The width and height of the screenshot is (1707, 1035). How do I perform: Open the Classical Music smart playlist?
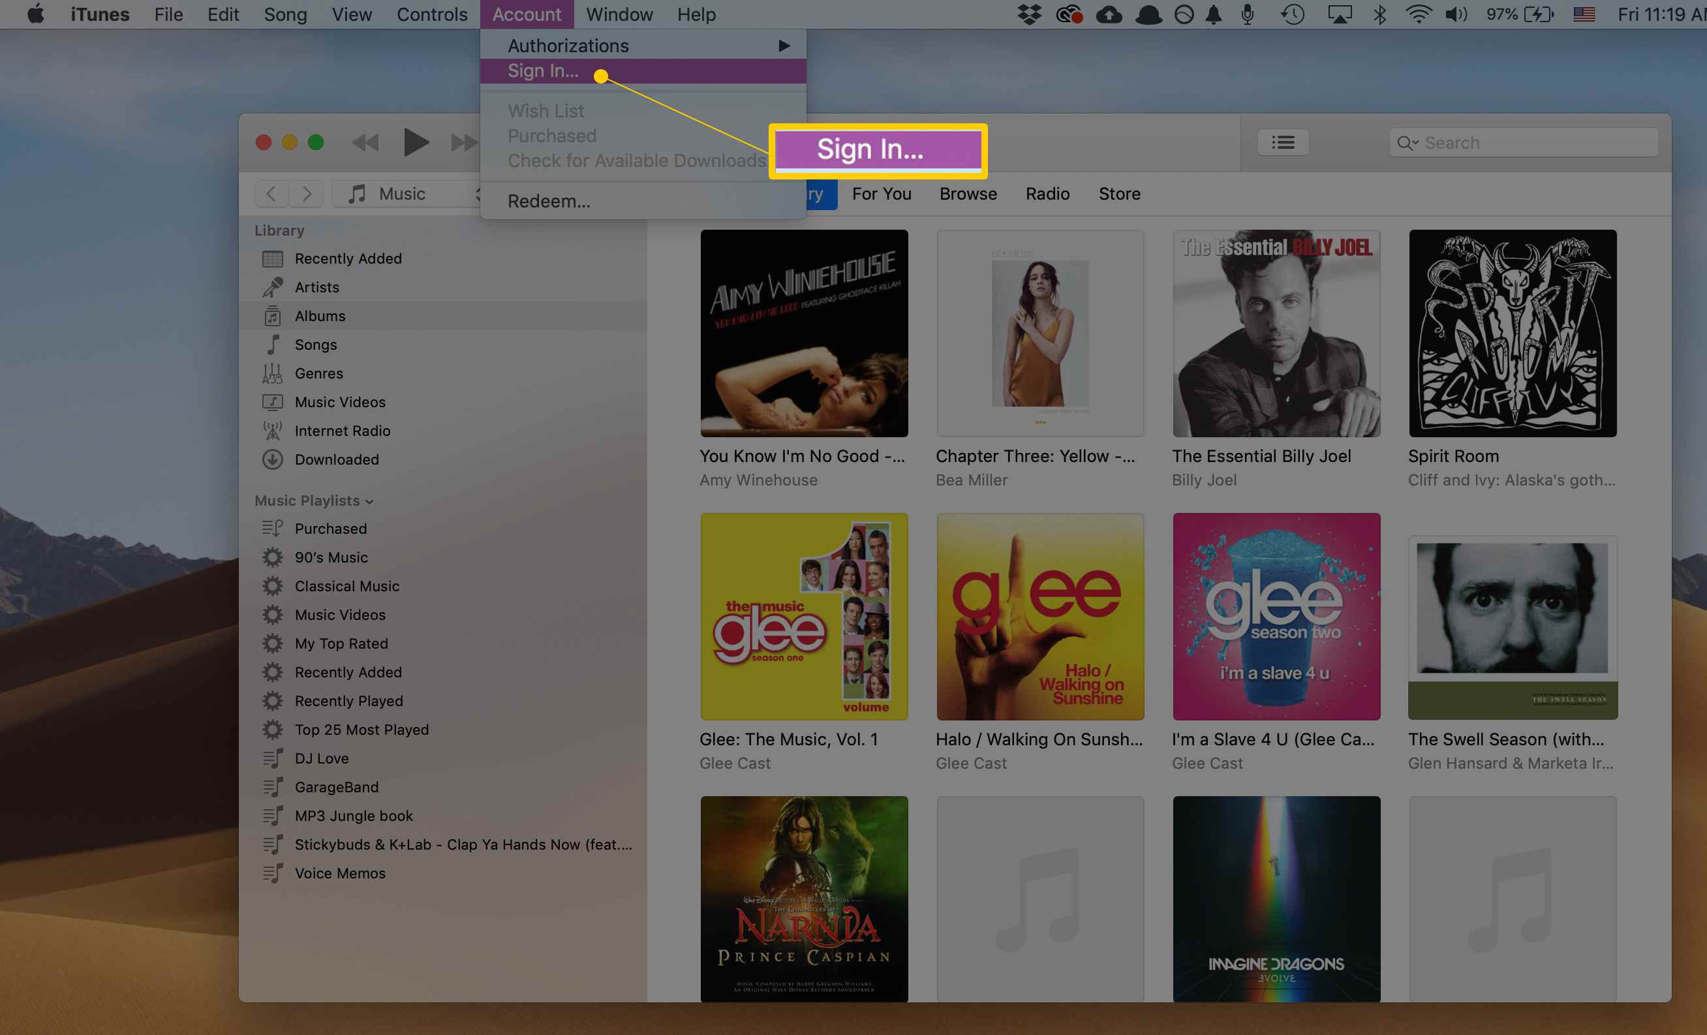click(x=443, y=586)
